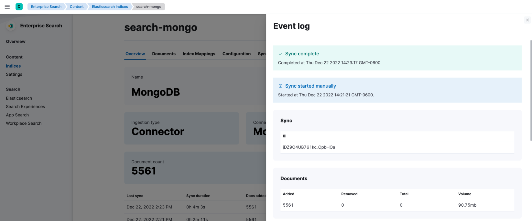Click the Enterprise Search logo icon

click(x=11, y=26)
